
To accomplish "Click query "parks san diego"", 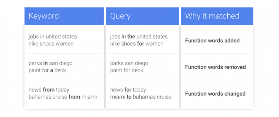I will (x=129, y=63).
